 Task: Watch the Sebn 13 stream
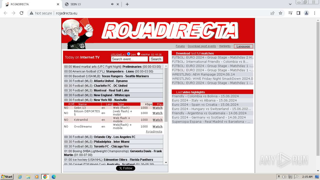[x=157, y=108]
